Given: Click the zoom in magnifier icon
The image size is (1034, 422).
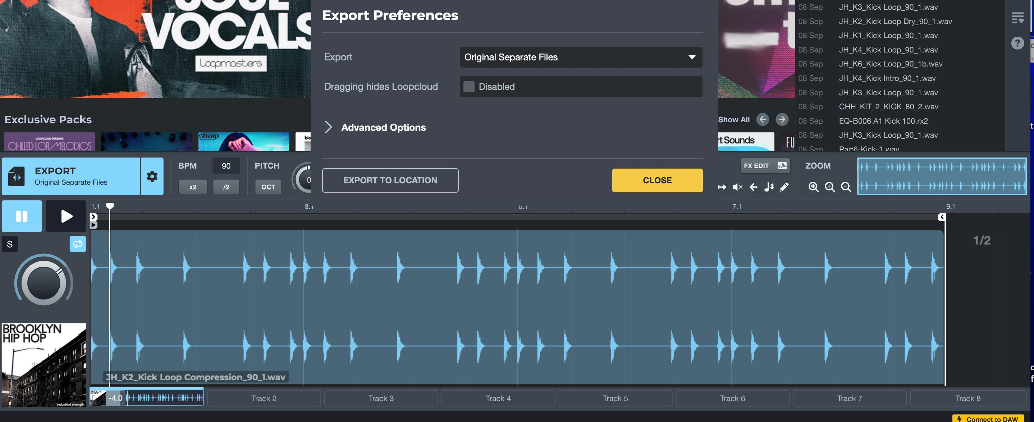Looking at the screenshot, I should pos(830,187).
